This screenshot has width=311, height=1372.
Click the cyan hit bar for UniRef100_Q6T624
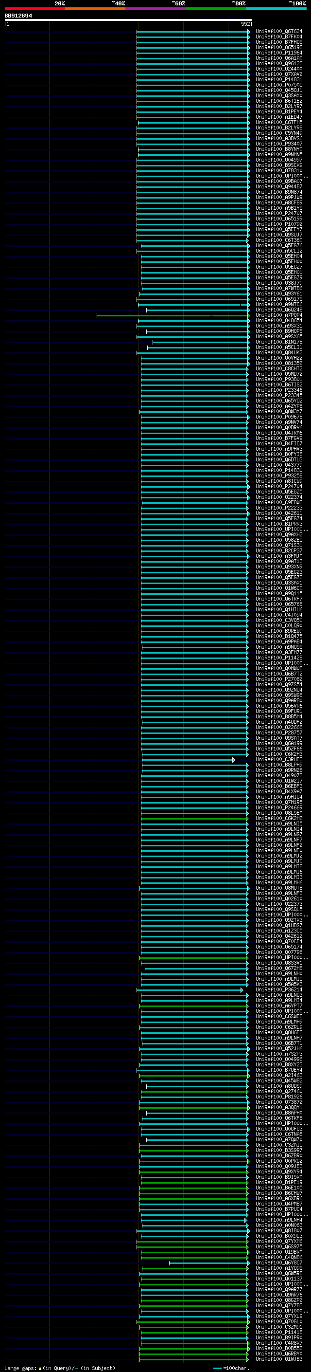193,32
